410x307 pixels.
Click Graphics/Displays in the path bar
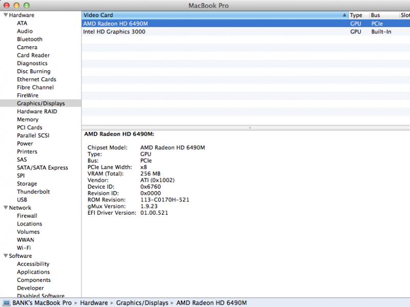click(142, 303)
